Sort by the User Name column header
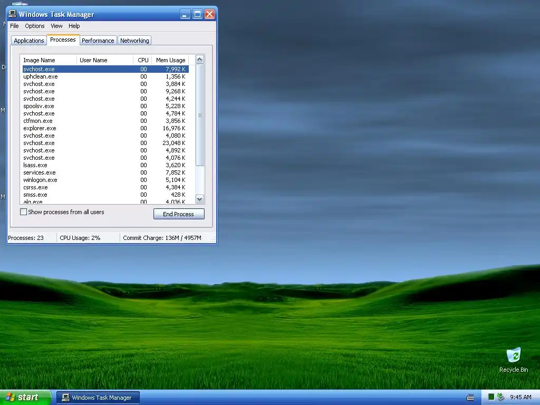 [x=105, y=60]
